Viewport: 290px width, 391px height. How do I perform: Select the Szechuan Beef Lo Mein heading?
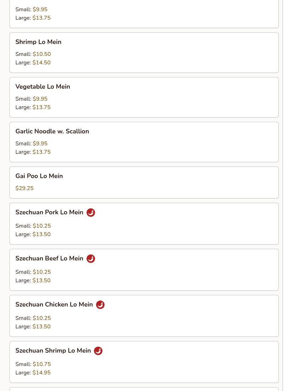pos(49,258)
